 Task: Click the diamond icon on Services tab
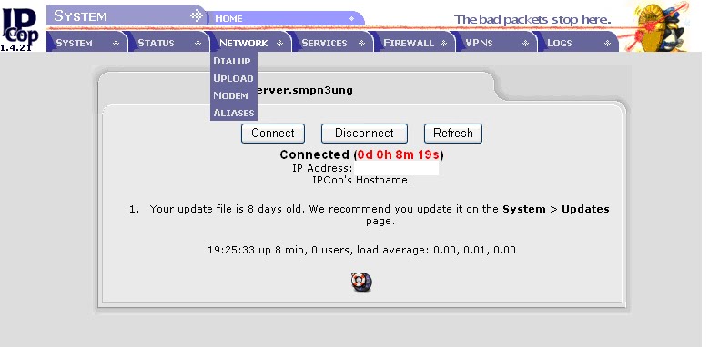click(361, 44)
